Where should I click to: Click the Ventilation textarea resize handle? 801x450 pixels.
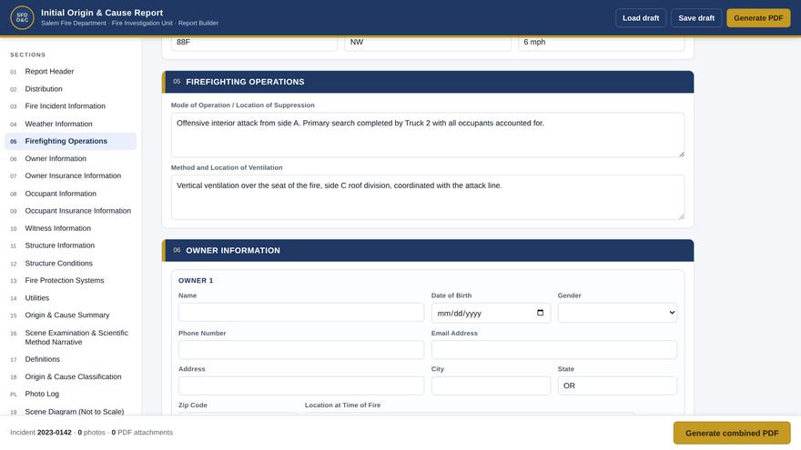point(682,216)
